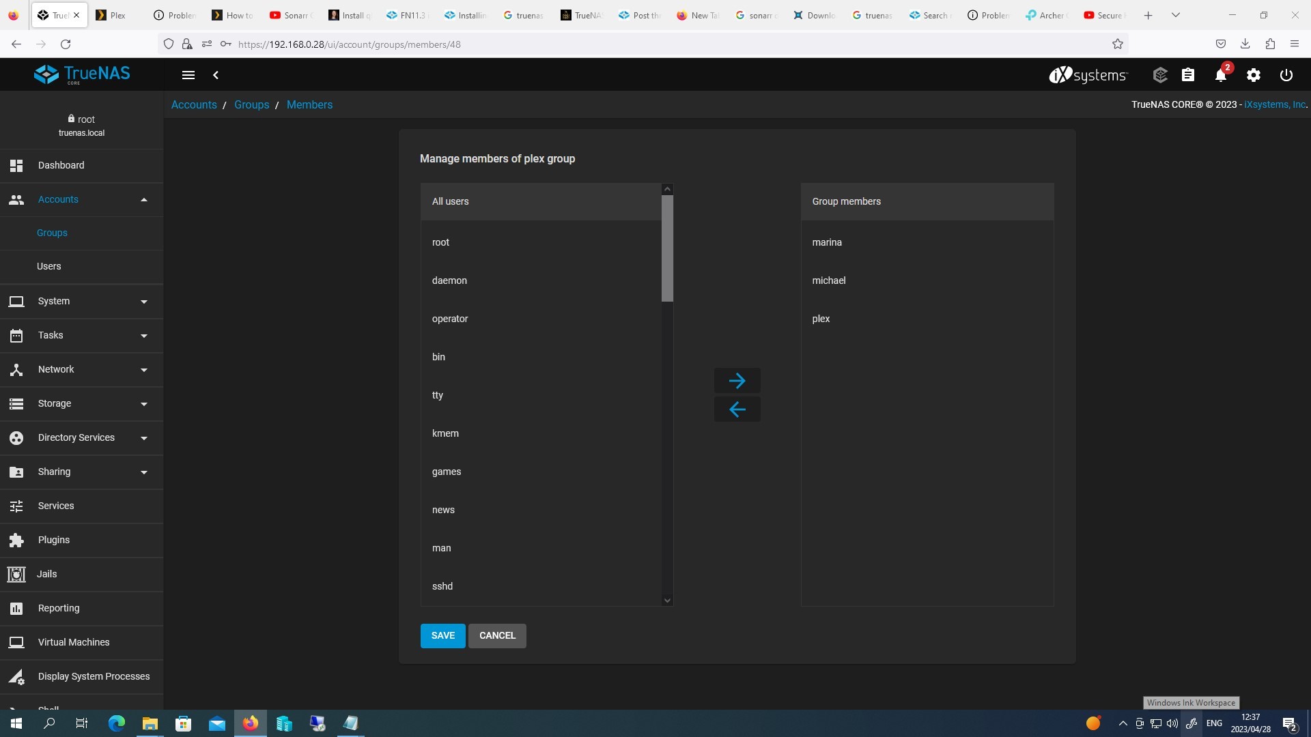Open a new Firefox tab
The image size is (1311, 737).
click(x=1148, y=15)
